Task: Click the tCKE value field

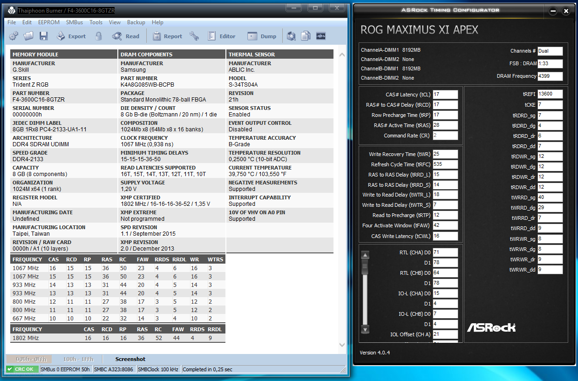Action: point(550,105)
